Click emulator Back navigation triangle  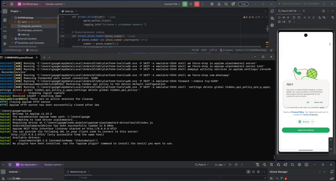(305, 18)
